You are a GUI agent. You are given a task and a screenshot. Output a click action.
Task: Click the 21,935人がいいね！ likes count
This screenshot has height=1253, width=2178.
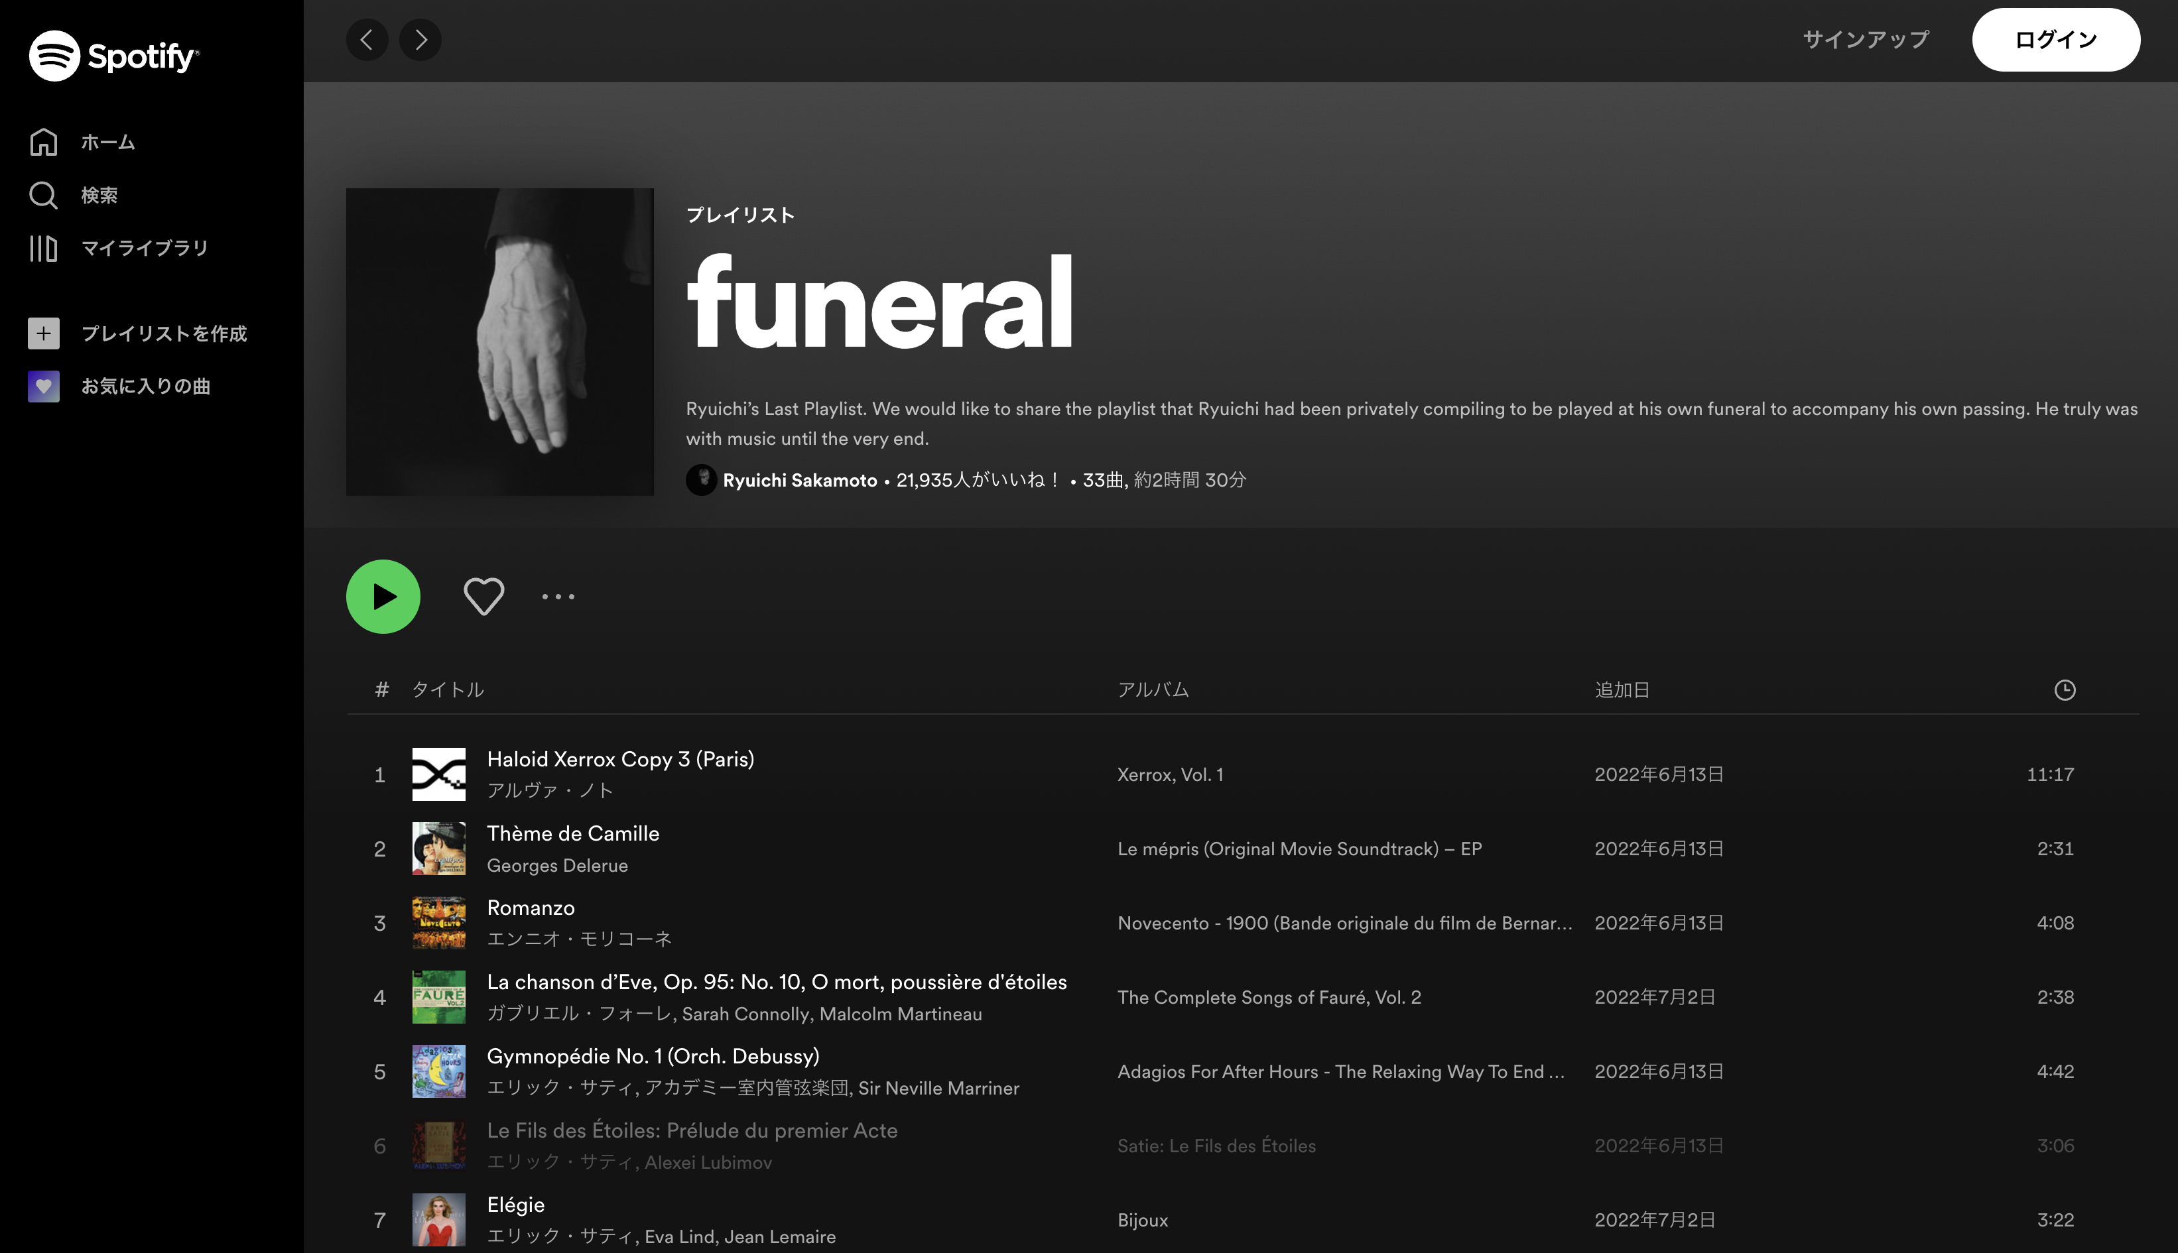click(x=979, y=480)
